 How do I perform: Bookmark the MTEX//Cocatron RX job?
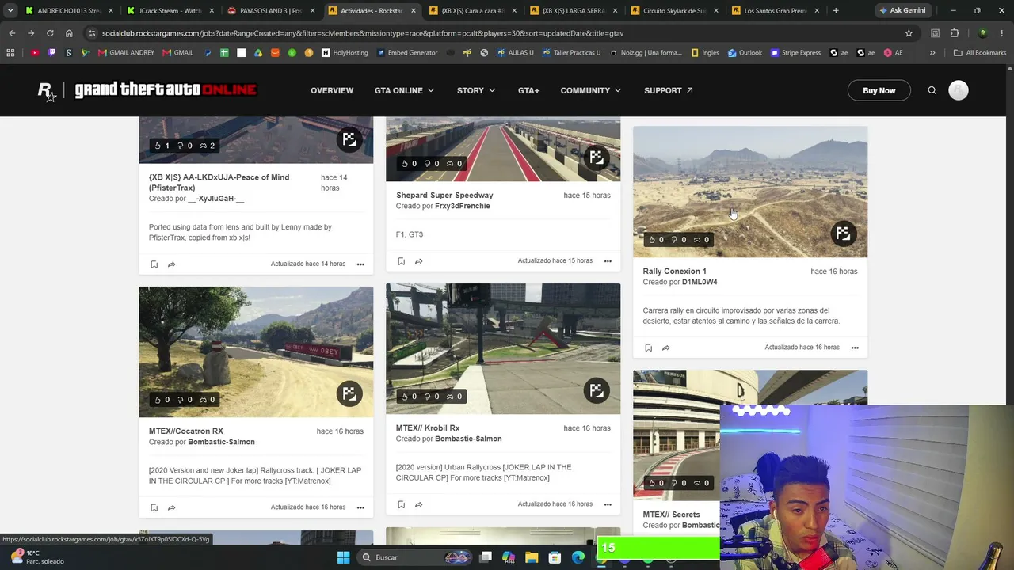point(154,507)
